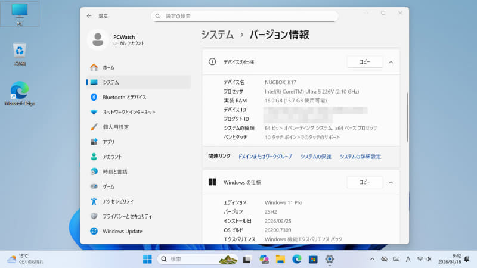
Task: Click the システム breadcrumb
Action: point(217,35)
